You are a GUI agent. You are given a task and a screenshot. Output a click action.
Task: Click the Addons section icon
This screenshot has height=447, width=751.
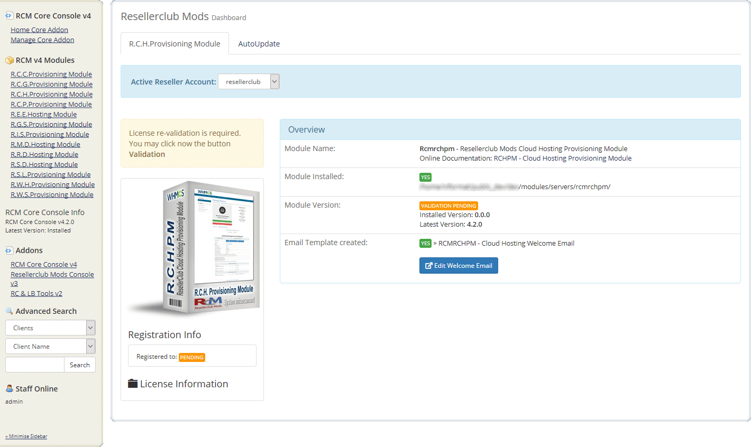[x=9, y=250]
